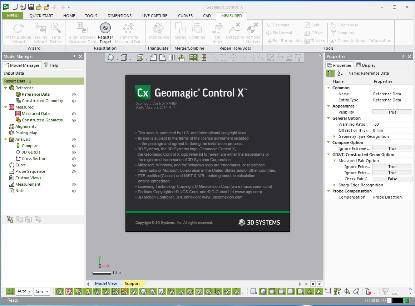Expand Sharp Edge Recognition property
415x306 pixels.
click(x=335, y=185)
